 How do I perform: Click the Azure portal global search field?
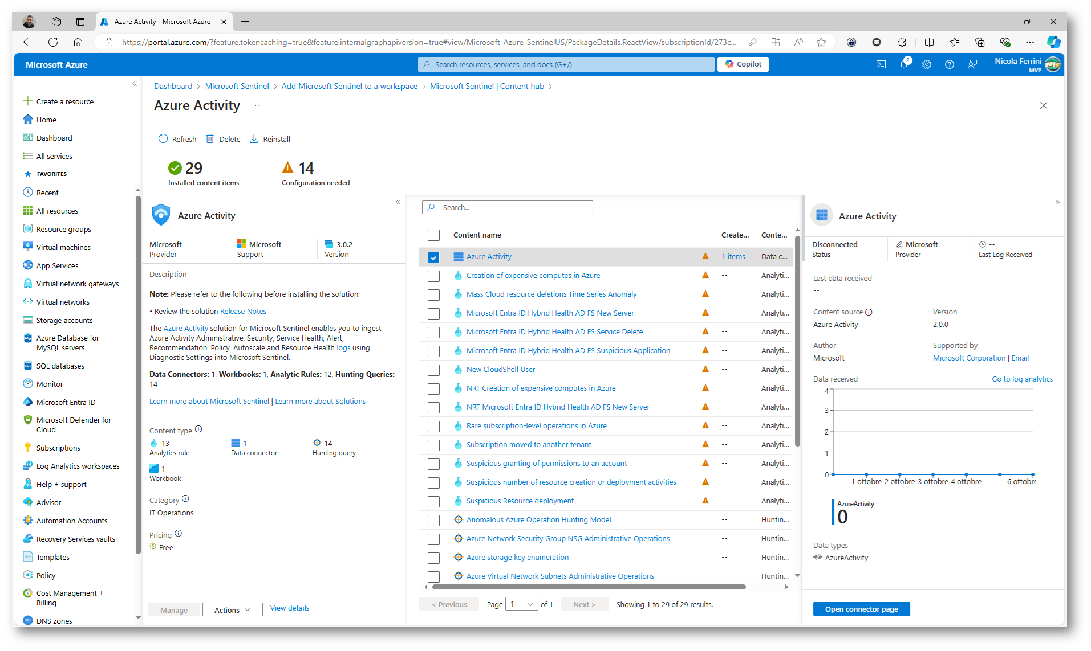566,64
